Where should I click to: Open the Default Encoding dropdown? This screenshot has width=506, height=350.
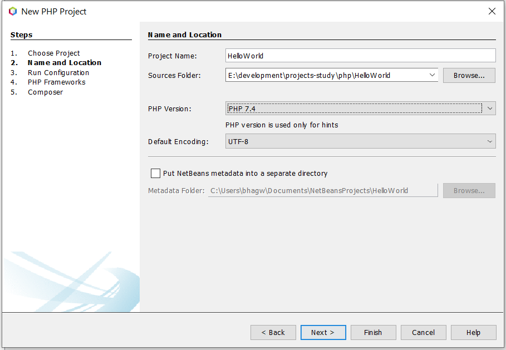[361, 141]
